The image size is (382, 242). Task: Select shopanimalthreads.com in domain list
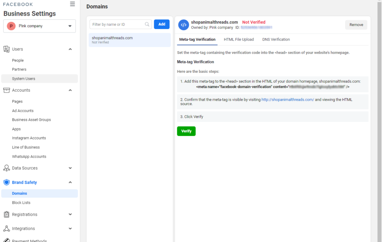coord(129,40)
